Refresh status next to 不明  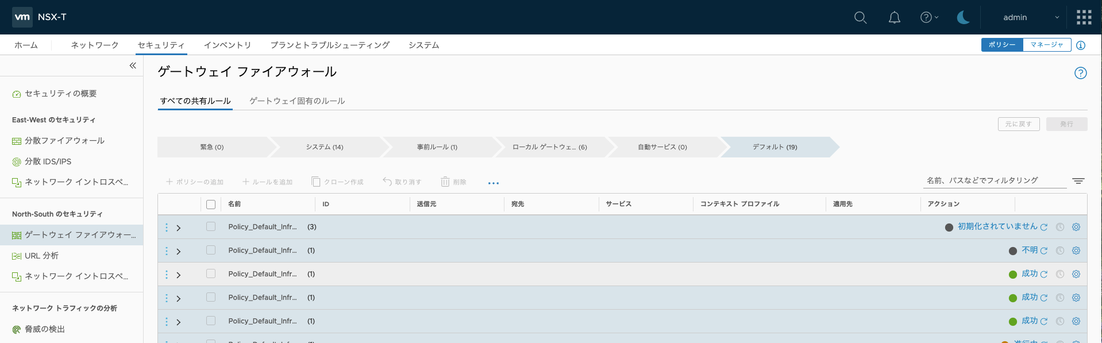click(x=1044, y=251)
